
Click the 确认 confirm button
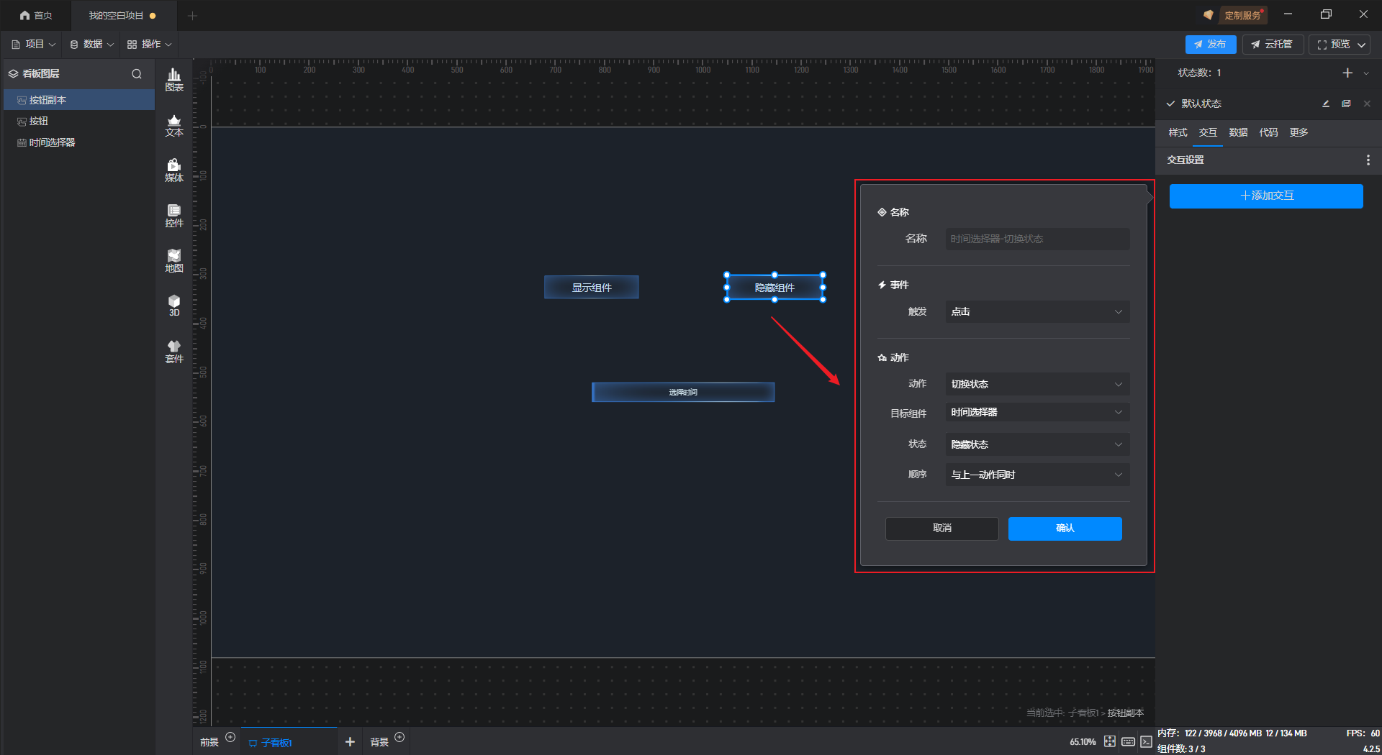[1065, 528]
